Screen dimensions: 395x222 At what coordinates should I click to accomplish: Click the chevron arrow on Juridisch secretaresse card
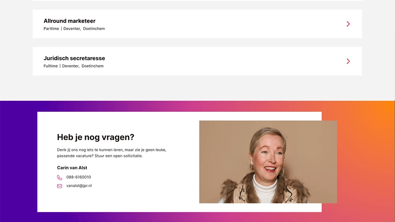pyautogui.click(x=348, y=61)
